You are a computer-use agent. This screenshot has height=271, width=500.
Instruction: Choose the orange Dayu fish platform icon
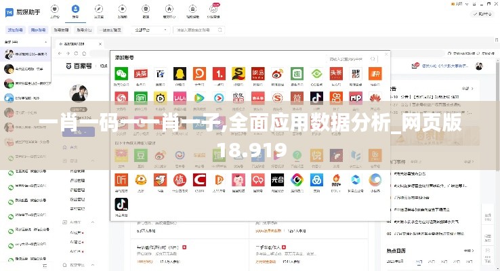[x=199, y=74]
